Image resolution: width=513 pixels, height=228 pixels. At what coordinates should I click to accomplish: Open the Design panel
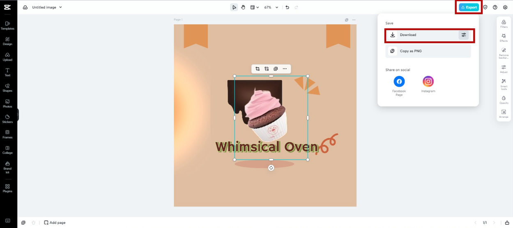(7, 41)
